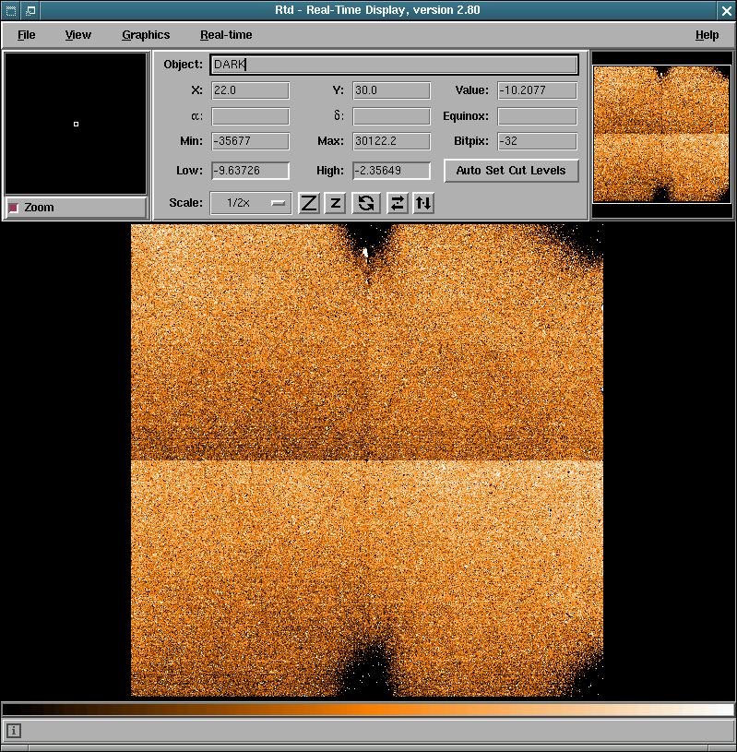Open the Real-time menu

(x=226, y=35)
